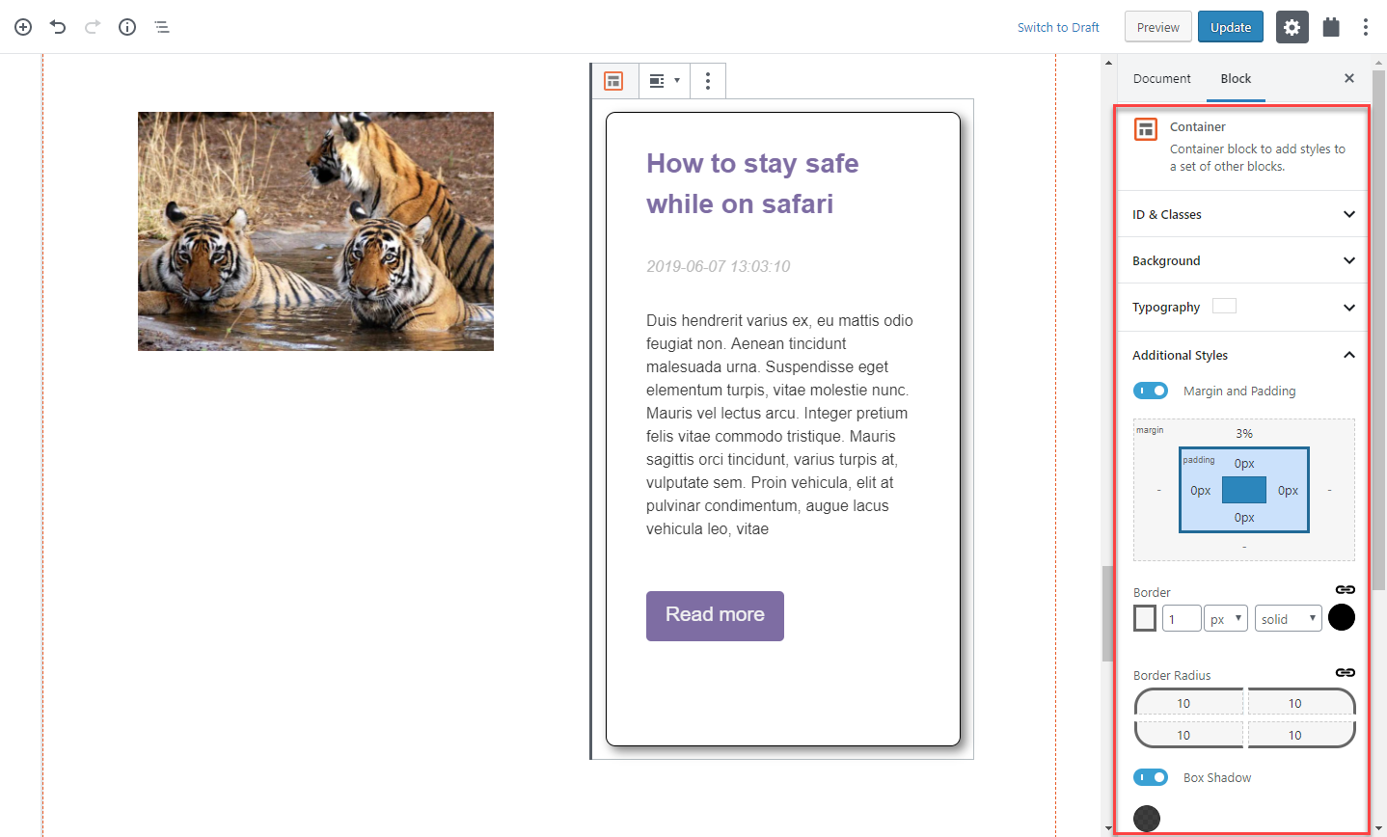
Task: Collapse the Additional Styles panel
Action: click(1242, 355)
